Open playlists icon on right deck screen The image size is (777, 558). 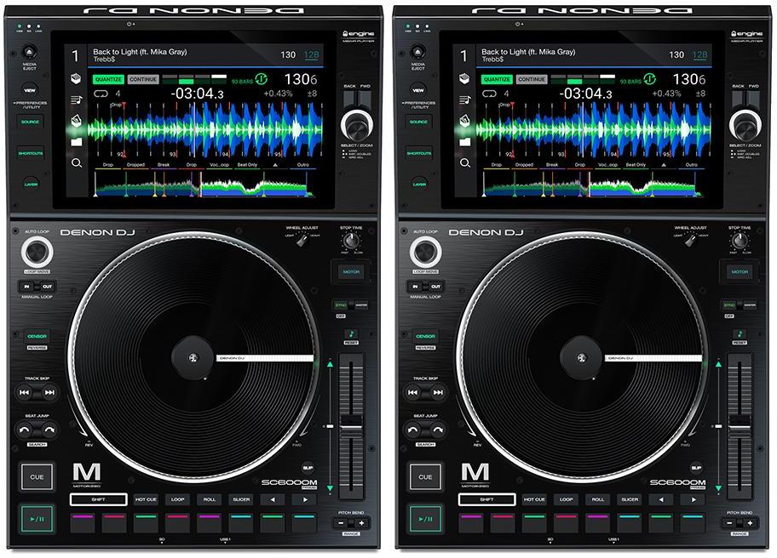pyautogui.click(x=465, y=100)
